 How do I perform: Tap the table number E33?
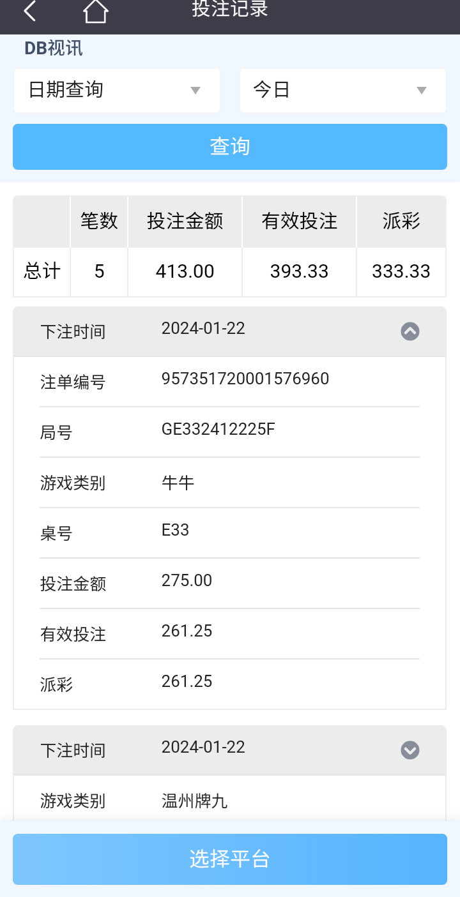click(175, 531)
